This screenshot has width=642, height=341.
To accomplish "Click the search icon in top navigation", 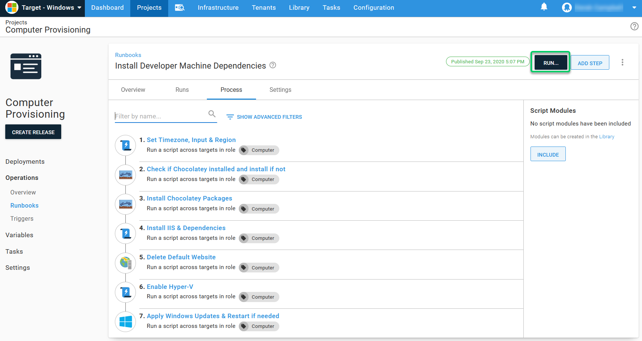I will coord(179,7).
